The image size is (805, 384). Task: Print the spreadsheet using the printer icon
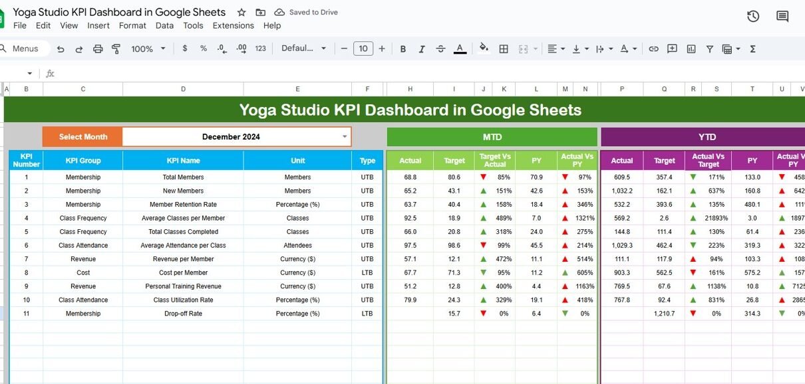(98, 48)
